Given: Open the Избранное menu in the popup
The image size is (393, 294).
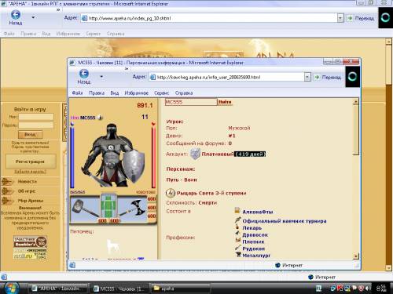Looking at the screenshot, I should 136,93.
